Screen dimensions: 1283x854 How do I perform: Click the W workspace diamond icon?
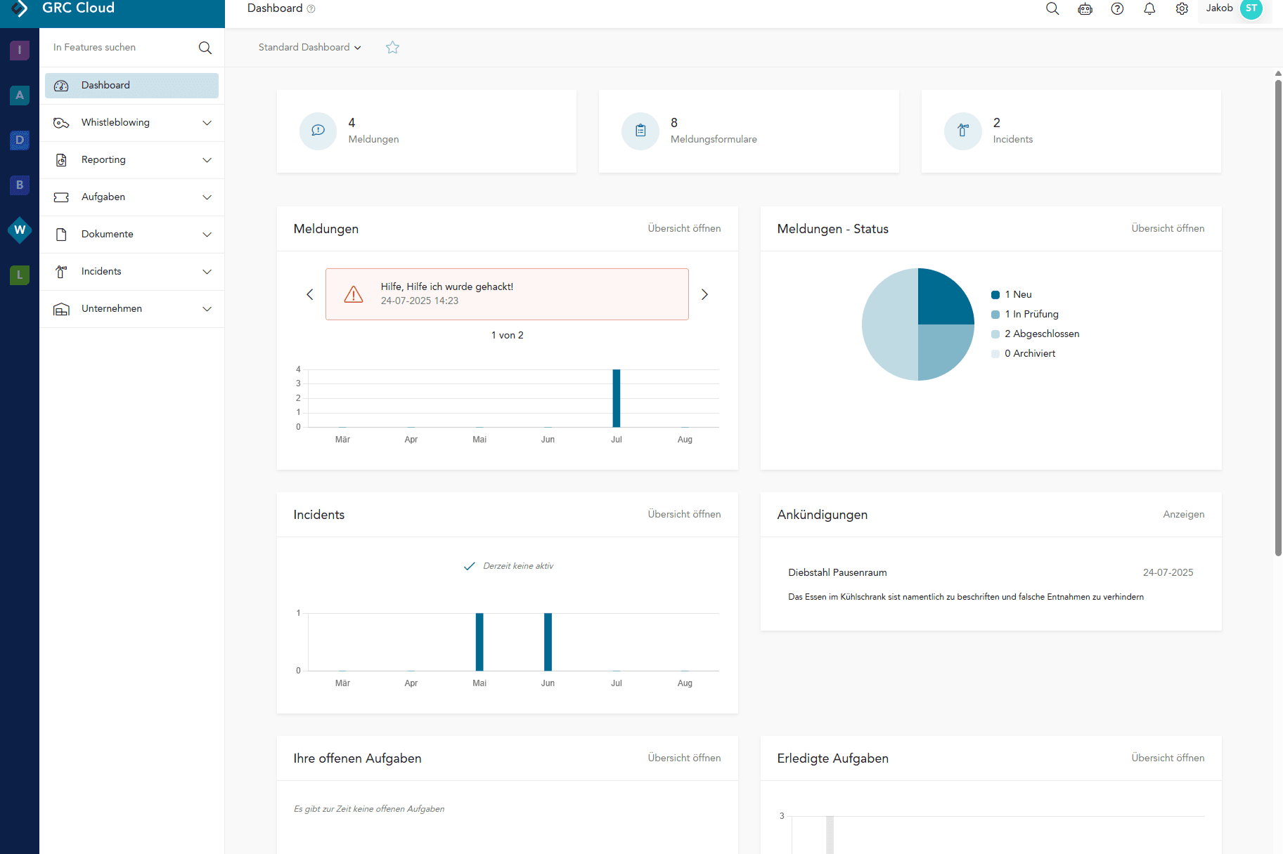(x=20, y=230)
